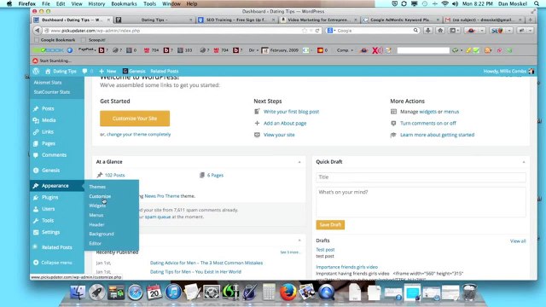The height and width of the screenshot is (307, 546).
Task: Reload the page with the refresh icon
Action: 317,31
